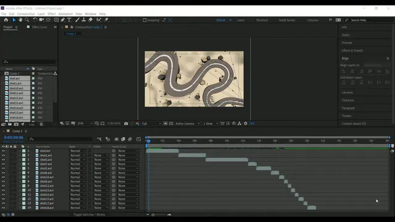
Task: Open the File menu
Action: click(x=4, y=14)
